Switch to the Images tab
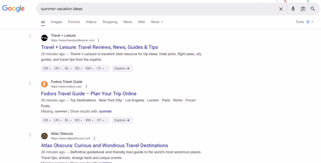321x163 pixels. 56,22
